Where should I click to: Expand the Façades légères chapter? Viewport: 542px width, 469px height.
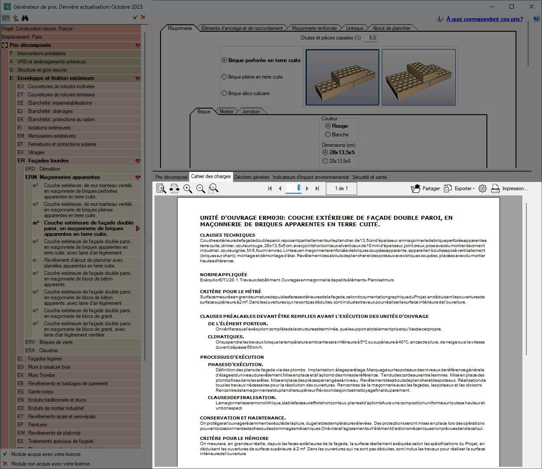click(x=79, y=359)
